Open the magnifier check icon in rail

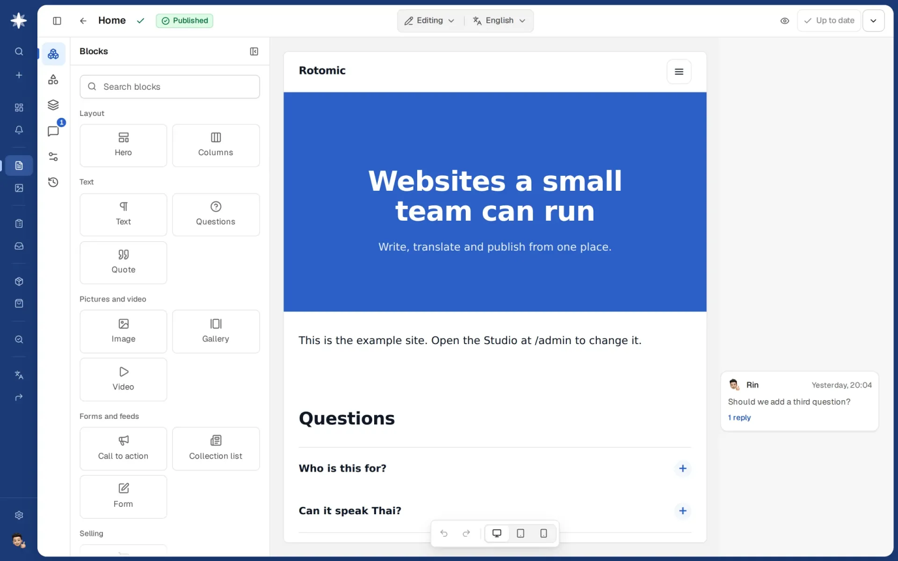19,339
